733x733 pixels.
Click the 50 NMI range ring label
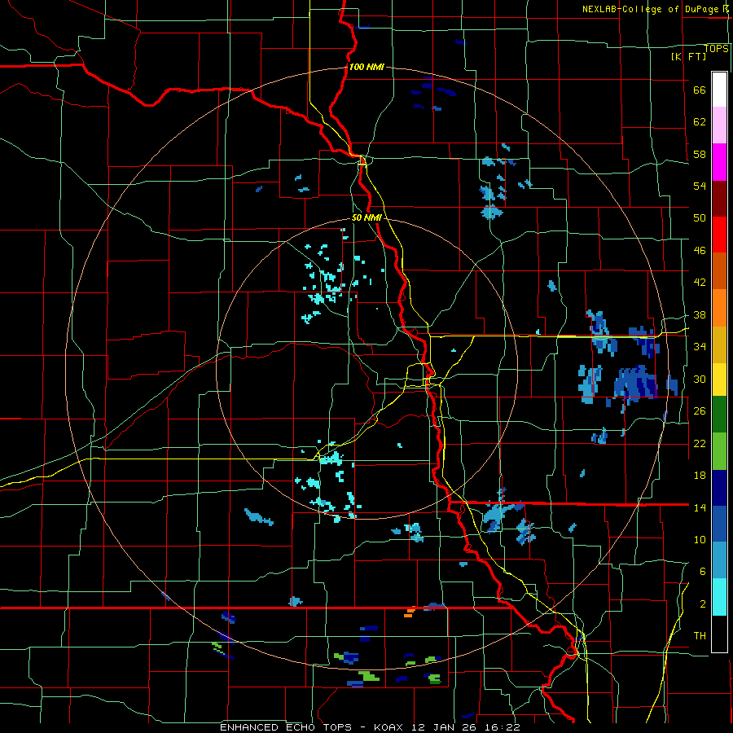click(x=366, y=217)
